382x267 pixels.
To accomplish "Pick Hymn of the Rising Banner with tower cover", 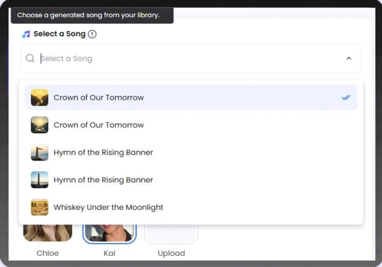I will tap(103, 180).
